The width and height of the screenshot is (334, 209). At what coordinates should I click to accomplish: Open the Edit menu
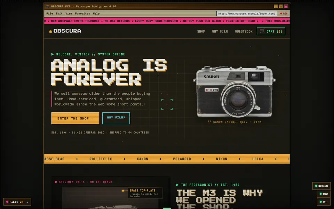(x=59, y=14)
